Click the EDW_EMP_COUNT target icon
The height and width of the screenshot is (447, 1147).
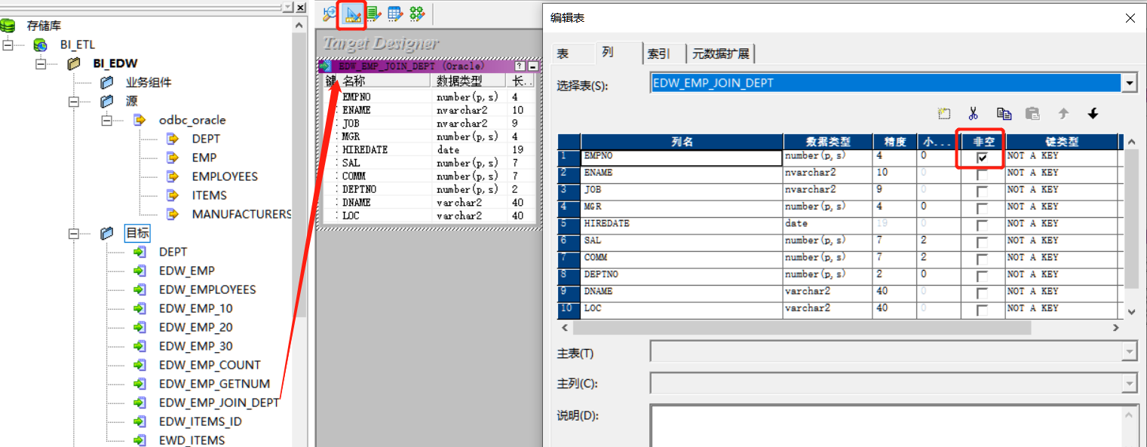pos(140,365)
